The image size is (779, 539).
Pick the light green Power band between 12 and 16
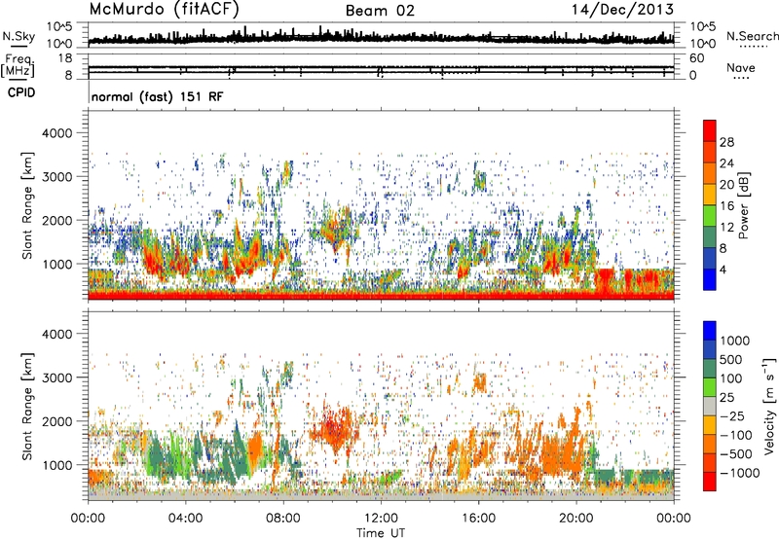[710, 216]
